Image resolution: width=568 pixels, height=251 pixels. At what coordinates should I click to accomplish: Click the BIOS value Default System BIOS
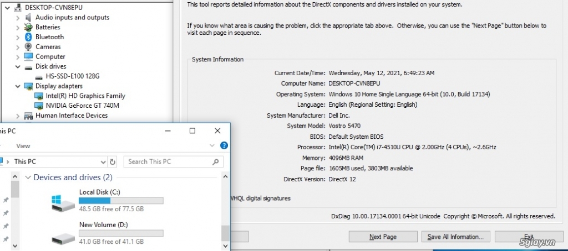(356, 137)
